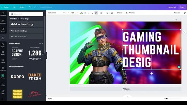Click the duplicate page icon
The height and width of the screenshot is (105, 187).
click(176, 20)
